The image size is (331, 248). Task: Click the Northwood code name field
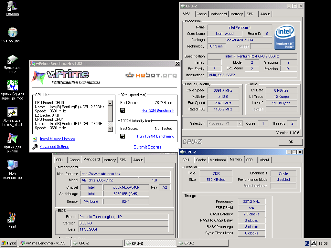225,34
